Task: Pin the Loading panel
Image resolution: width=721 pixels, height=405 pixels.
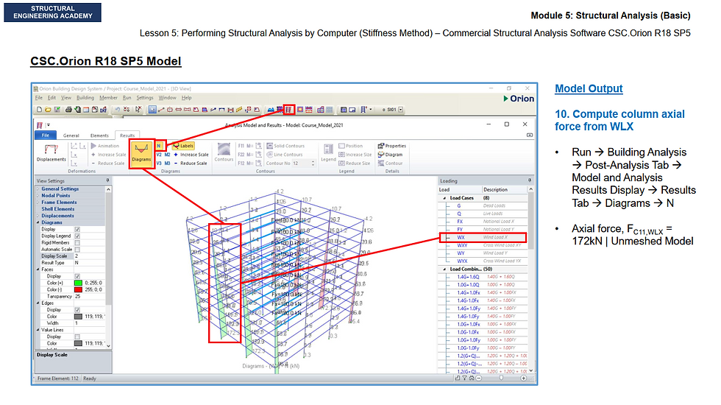Action: [529, 180]
